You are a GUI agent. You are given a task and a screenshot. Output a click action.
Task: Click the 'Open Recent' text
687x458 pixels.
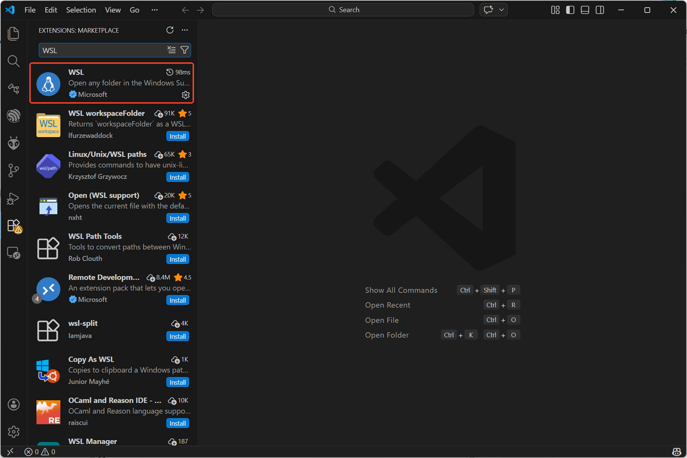tap(387, 305)
